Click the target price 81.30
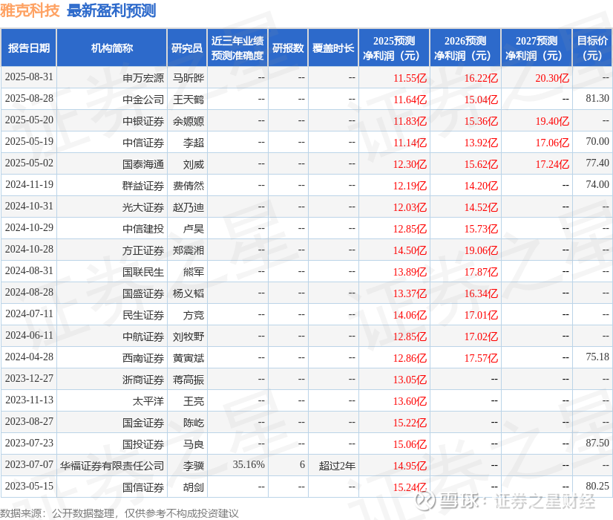This screenshot has height=520, width=613. (597, 99)
